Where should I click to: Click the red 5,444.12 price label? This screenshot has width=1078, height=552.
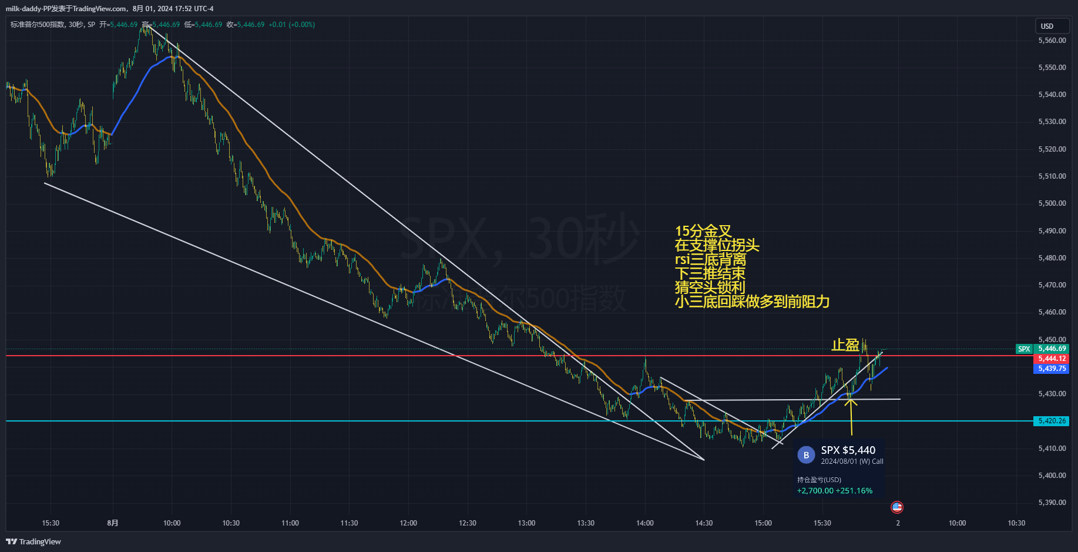pyautogui.click(x=1052, y=359)
